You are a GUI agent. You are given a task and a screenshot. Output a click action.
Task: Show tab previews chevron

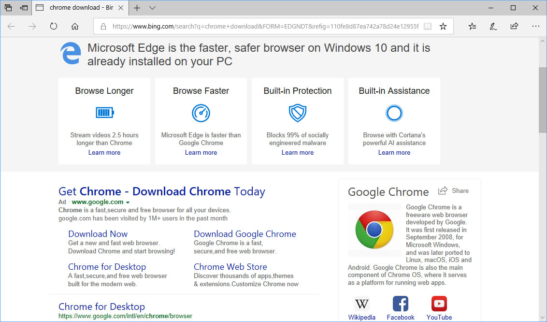(x=152, y=8)
